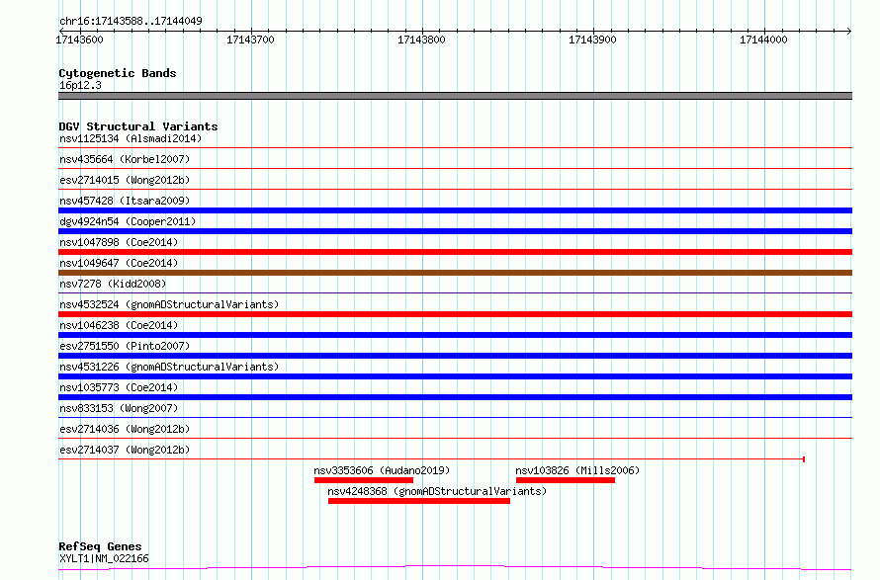Open the nsv1049647 (Coe2014) label
This screenshot has height=580, width=880.
[x=119, y=263]
